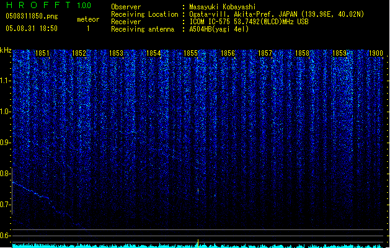This screenshot has height=248, width=390.
Task: Click the 1858 time marker
Action: (302, 53)
